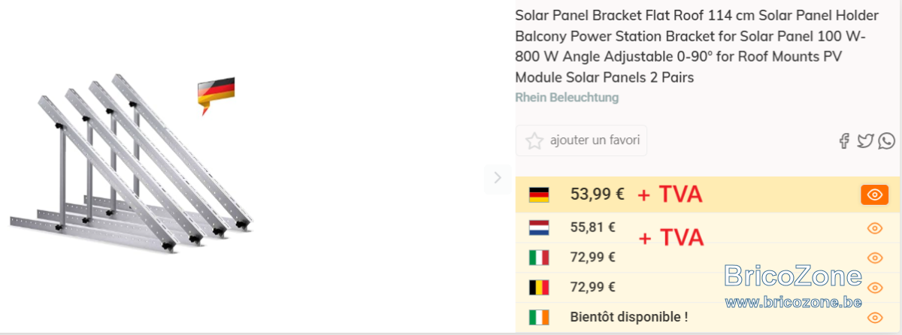This screenshot has height=335, width=902.
Task: Click the favorite star icon
Action: click(534, 140)
